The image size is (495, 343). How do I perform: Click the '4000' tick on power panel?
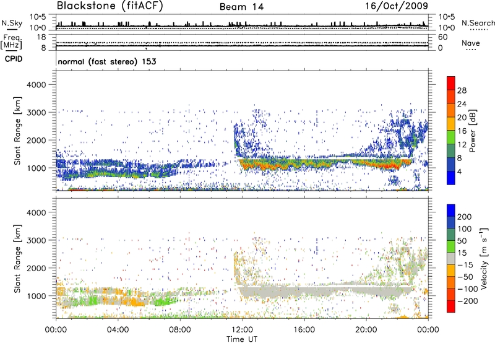click(x=36, y=85)
